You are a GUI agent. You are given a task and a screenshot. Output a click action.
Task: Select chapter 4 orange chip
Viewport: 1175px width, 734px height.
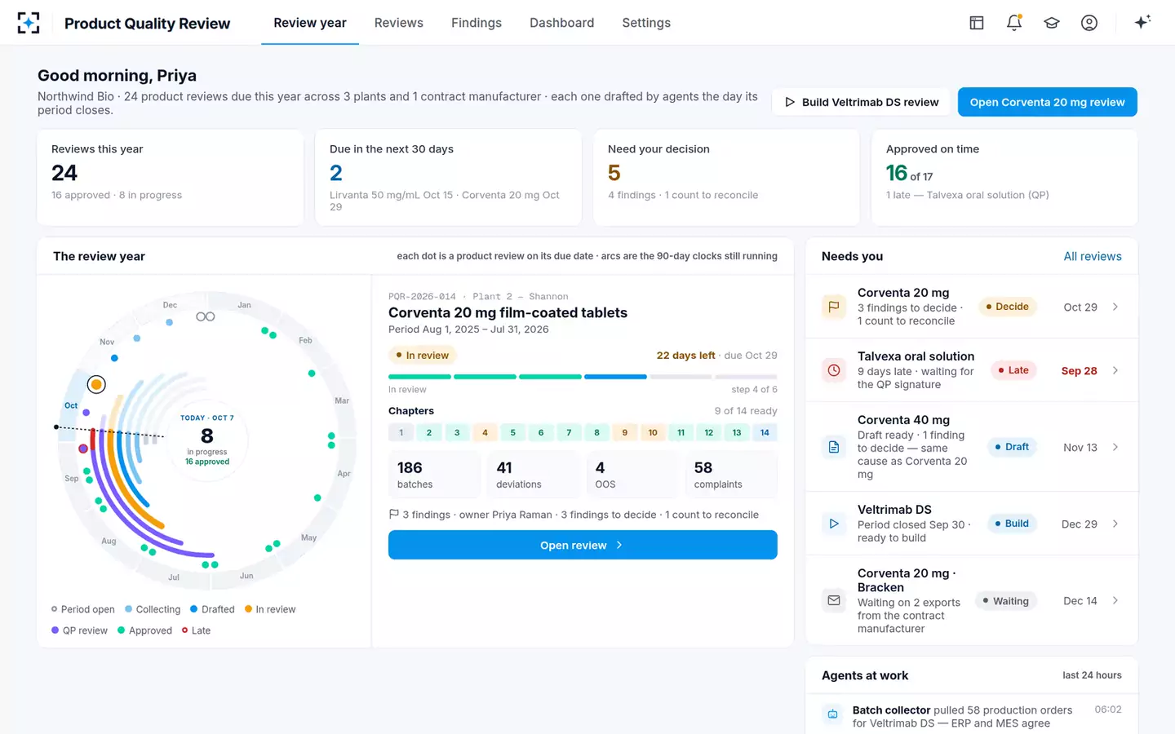pyautogui.click(x=485, y=433)
